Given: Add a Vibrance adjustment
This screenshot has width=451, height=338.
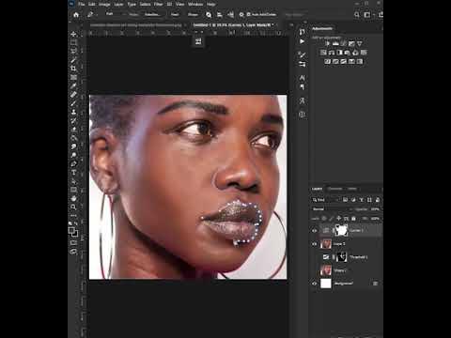Looking at the screenshot, I should pyautogui.click(x=360, y=43).
